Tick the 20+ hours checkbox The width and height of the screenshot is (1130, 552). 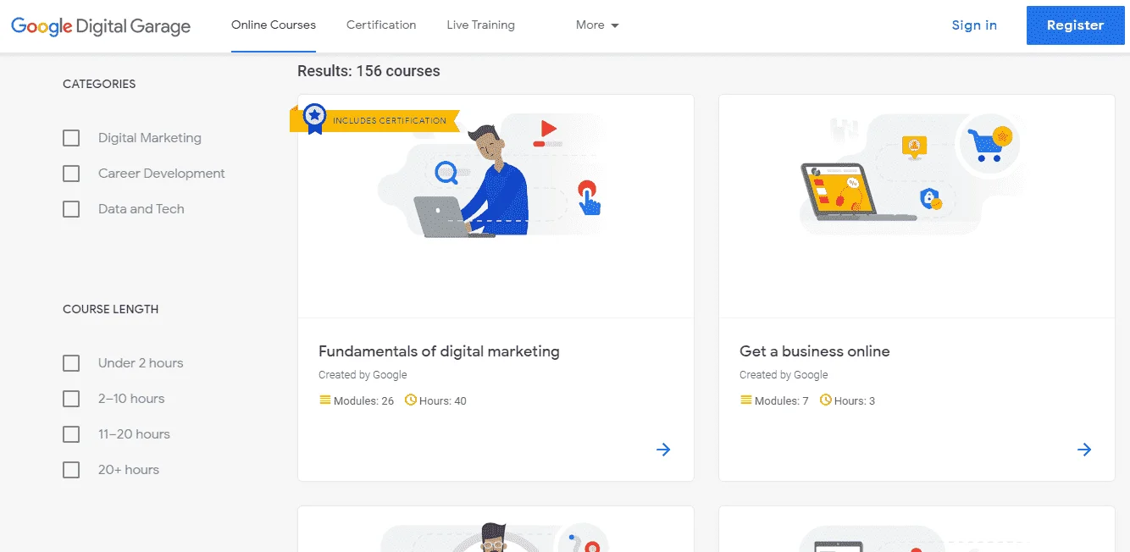pos(71,470)
